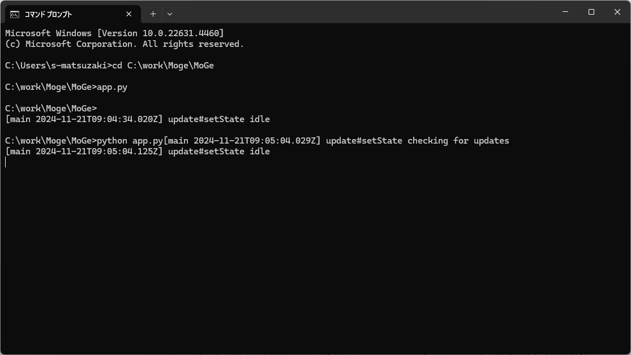Maximize the terminal window
The width and height of the screenshot is (631, 355).
[x=591, y=12]
